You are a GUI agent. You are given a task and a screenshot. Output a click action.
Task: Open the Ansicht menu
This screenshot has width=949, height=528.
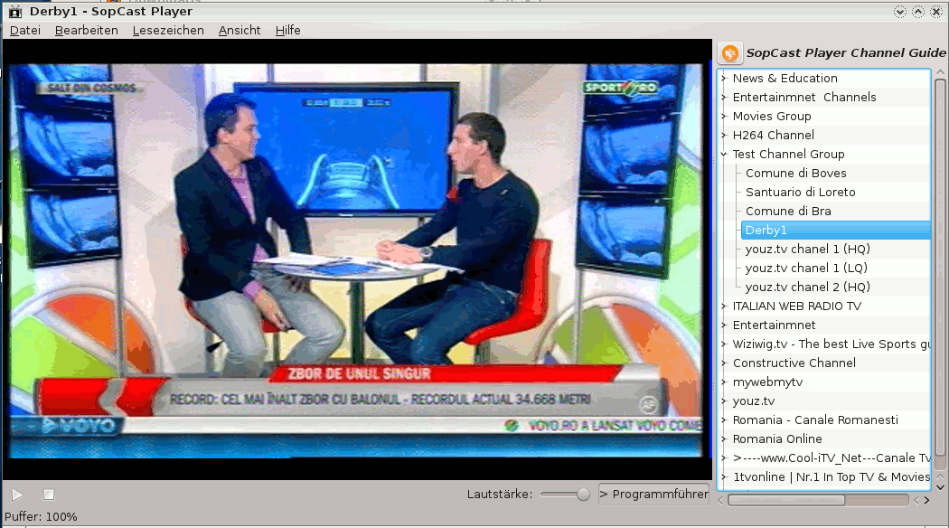pyautogui.click(x=240, y=30)
